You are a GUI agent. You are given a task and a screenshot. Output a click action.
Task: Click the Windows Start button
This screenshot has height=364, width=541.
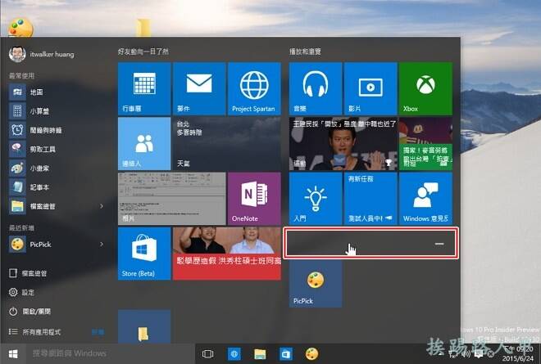(x=13, y=353)
